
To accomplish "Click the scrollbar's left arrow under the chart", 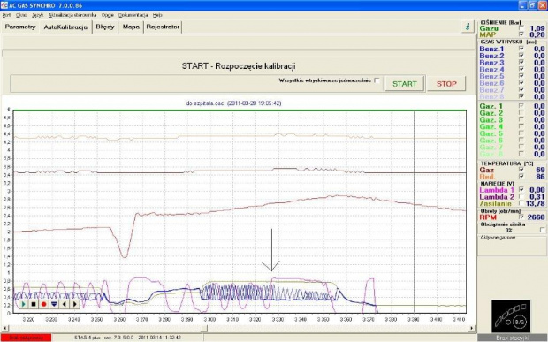I will (4, 329).
